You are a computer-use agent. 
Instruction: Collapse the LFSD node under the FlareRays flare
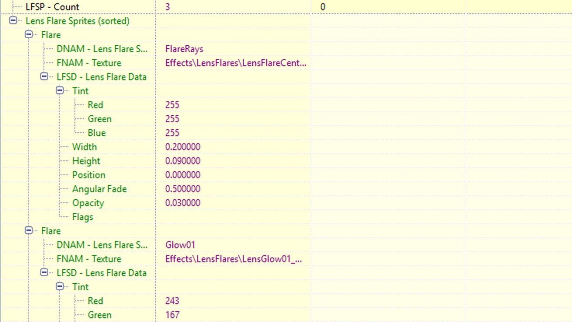coord(44,77)
